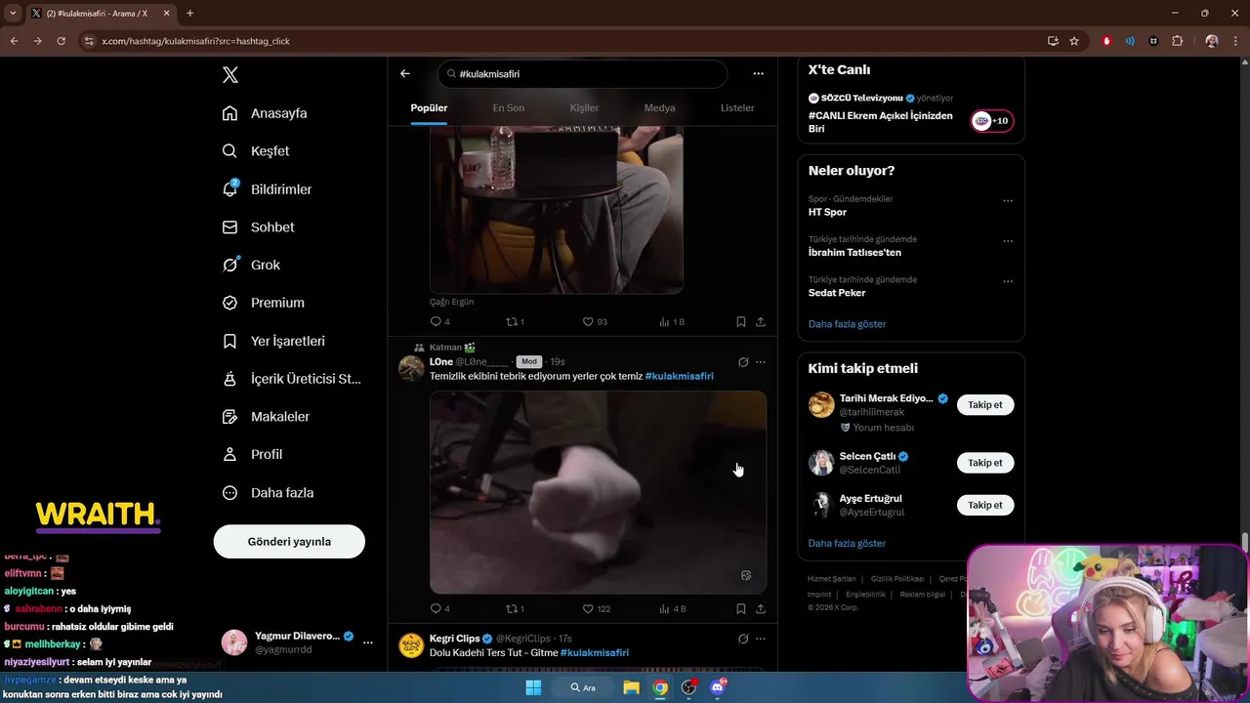
Task: Like L0ne's post with 122 likes
Action: click(597, 608)
